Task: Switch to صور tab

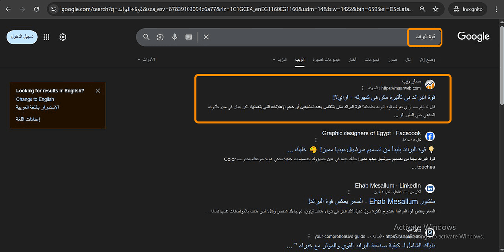Action: coord(392,60)
